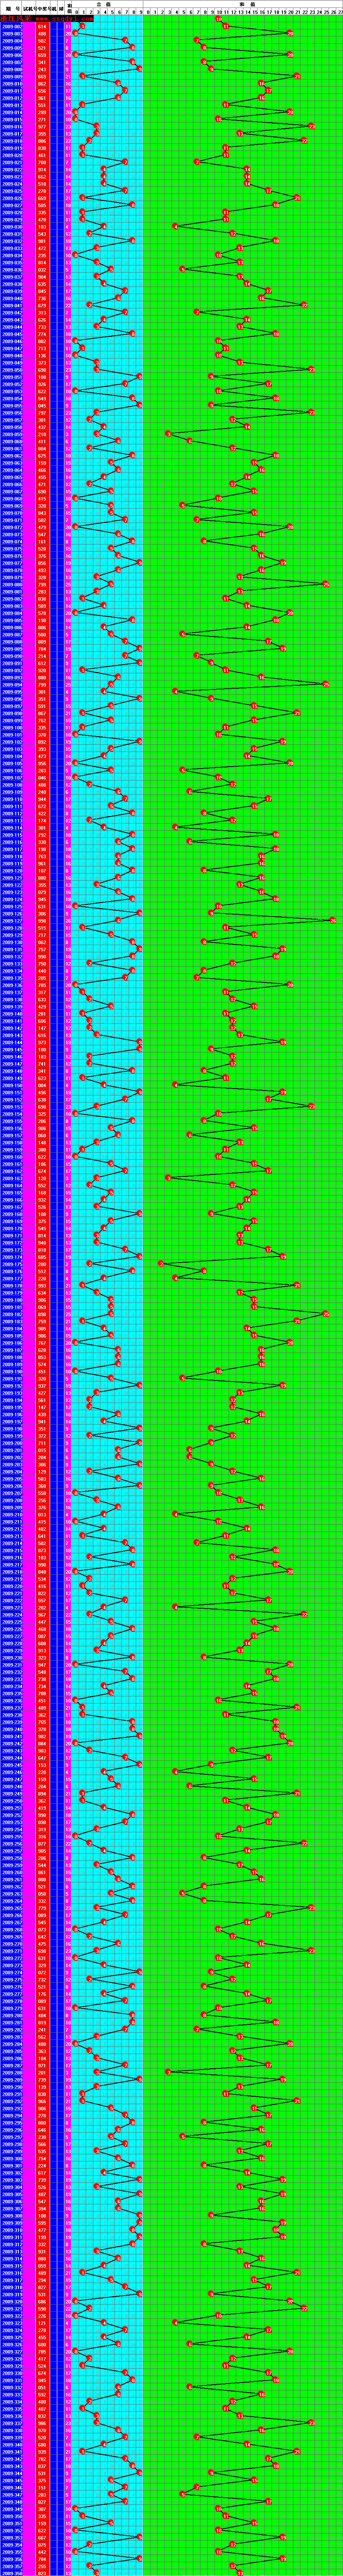Select issue number 2009-017

click(x=12, y=134)
